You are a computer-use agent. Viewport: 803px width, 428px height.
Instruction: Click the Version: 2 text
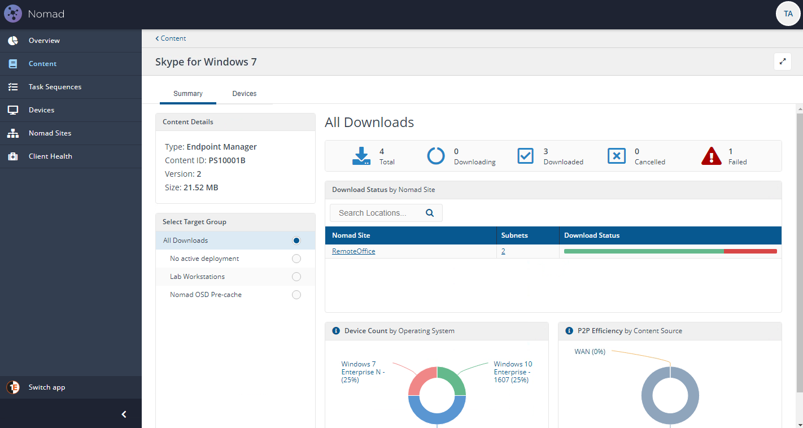[x=183, y=174]
